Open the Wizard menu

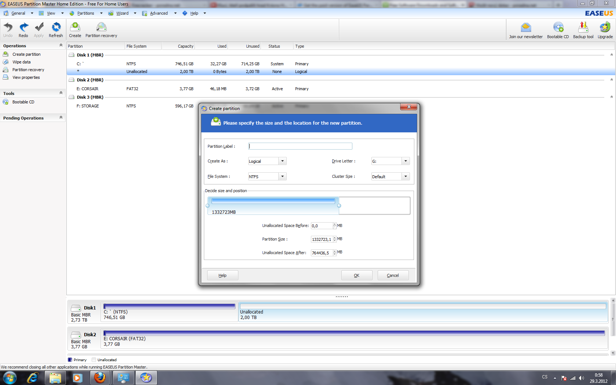(122, 13)
